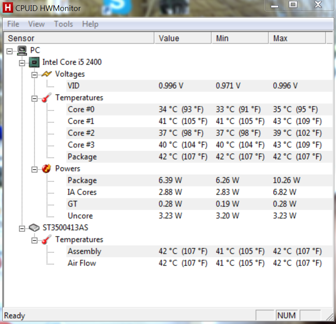Screen dimensions: 336x324
Task: Click IA Cores max value 6.82 W
Action: 285,192
